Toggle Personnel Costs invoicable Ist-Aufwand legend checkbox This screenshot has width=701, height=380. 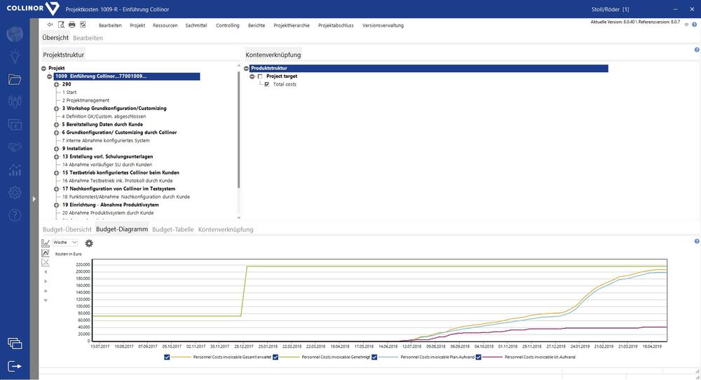click(x=479, y=357)
